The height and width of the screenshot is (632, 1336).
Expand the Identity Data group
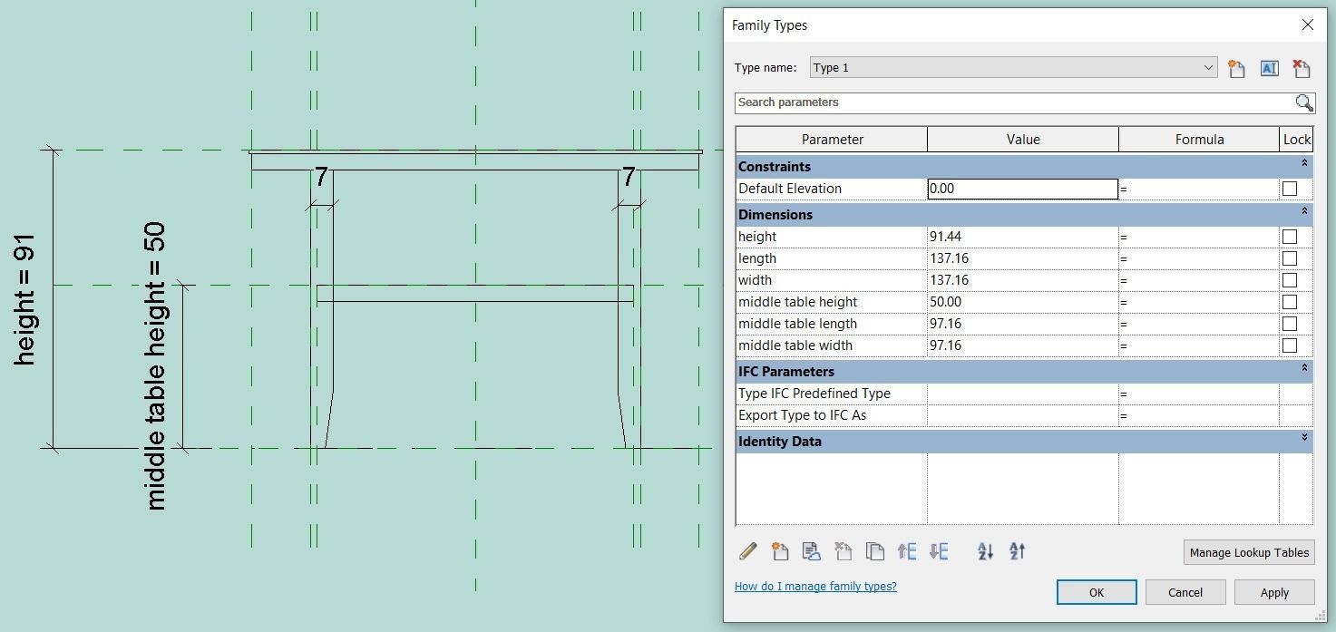[x=1304, y=438]
